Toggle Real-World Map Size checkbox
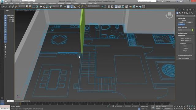The image size is (196, 110). pyautogui.click(x=178, y=58)
